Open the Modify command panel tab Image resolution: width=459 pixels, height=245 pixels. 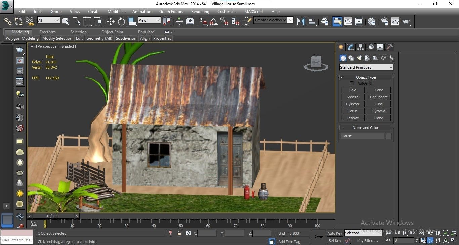[350, 47]
